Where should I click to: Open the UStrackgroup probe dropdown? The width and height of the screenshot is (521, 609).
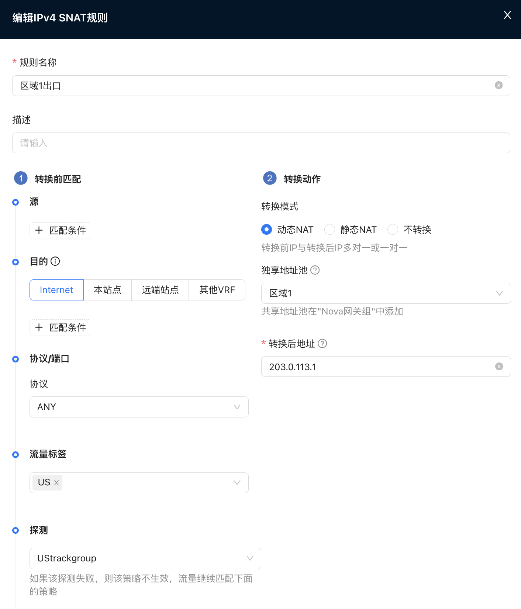pyautogui.click(x=145, y=558)
